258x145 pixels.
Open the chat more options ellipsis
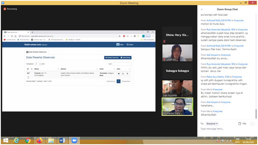click(x=252, y=124)
